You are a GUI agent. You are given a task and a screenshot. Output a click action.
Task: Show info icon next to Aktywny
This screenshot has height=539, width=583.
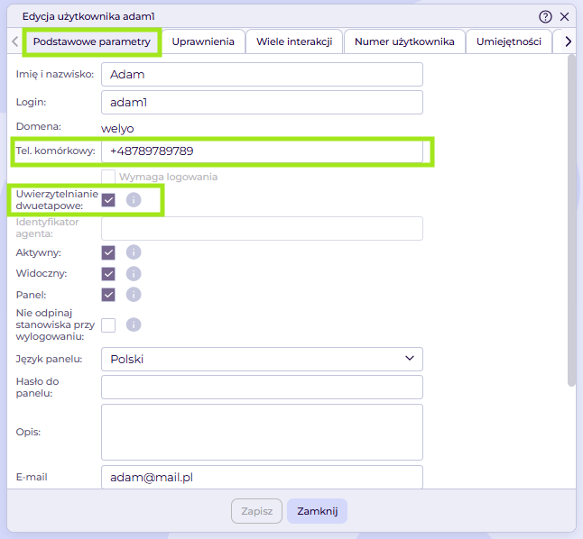[134, 252]
